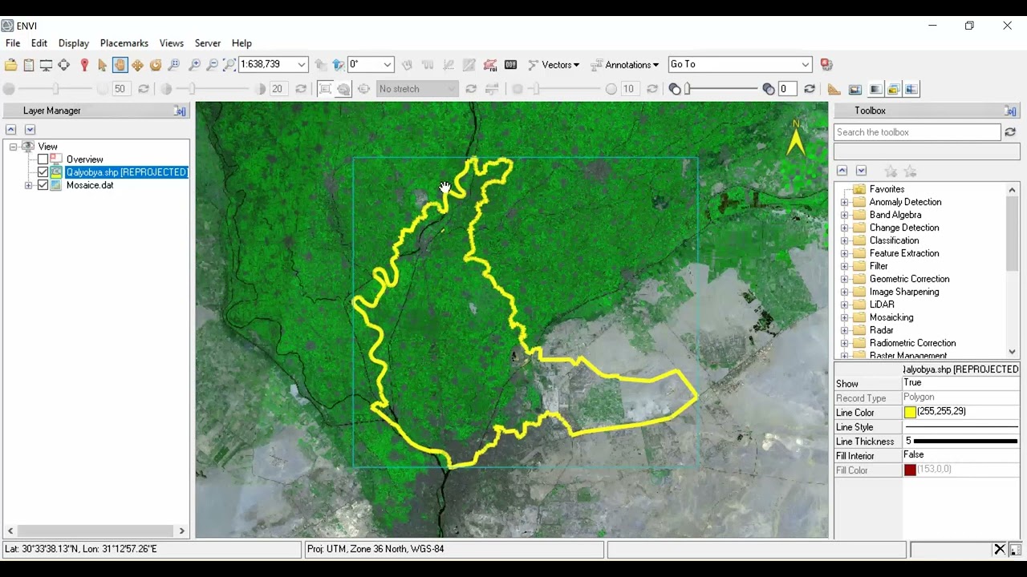Open the Go To combo box
This screenshot has width=1027, height=577.
point(739,64)
